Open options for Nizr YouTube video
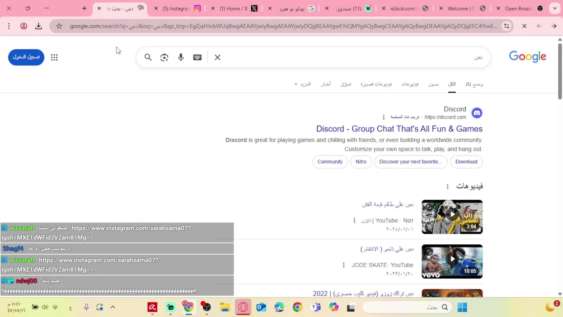This screenshot has height=317, width=563. 354,221
